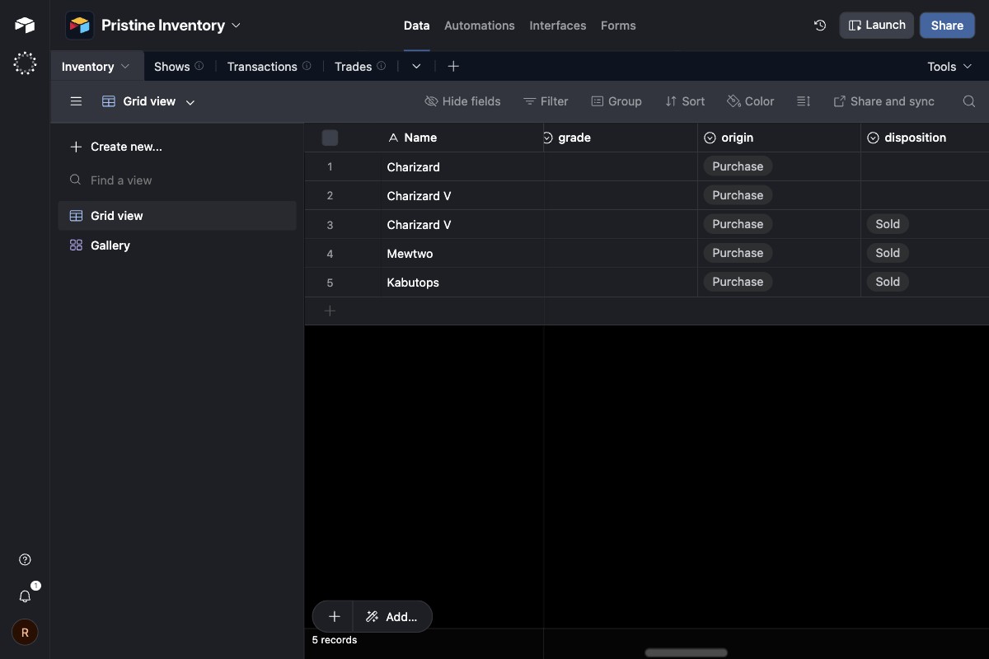Open the Shows table tab
989x659 pixels.
coord(171,66)
